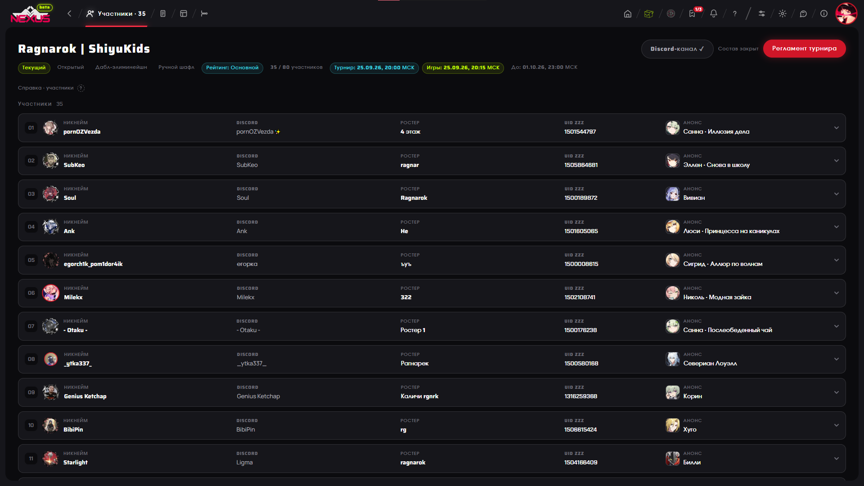Click the Текущий status tag
The width and height of the screenshot is (864, 486).
(34, 67)
